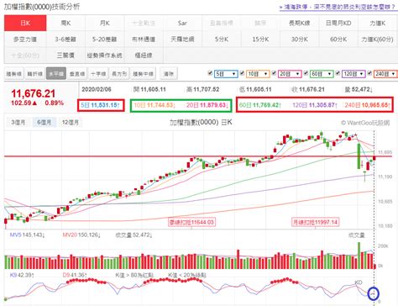
Task: Open the Sar indicator tab
Action: click(182, 23)
